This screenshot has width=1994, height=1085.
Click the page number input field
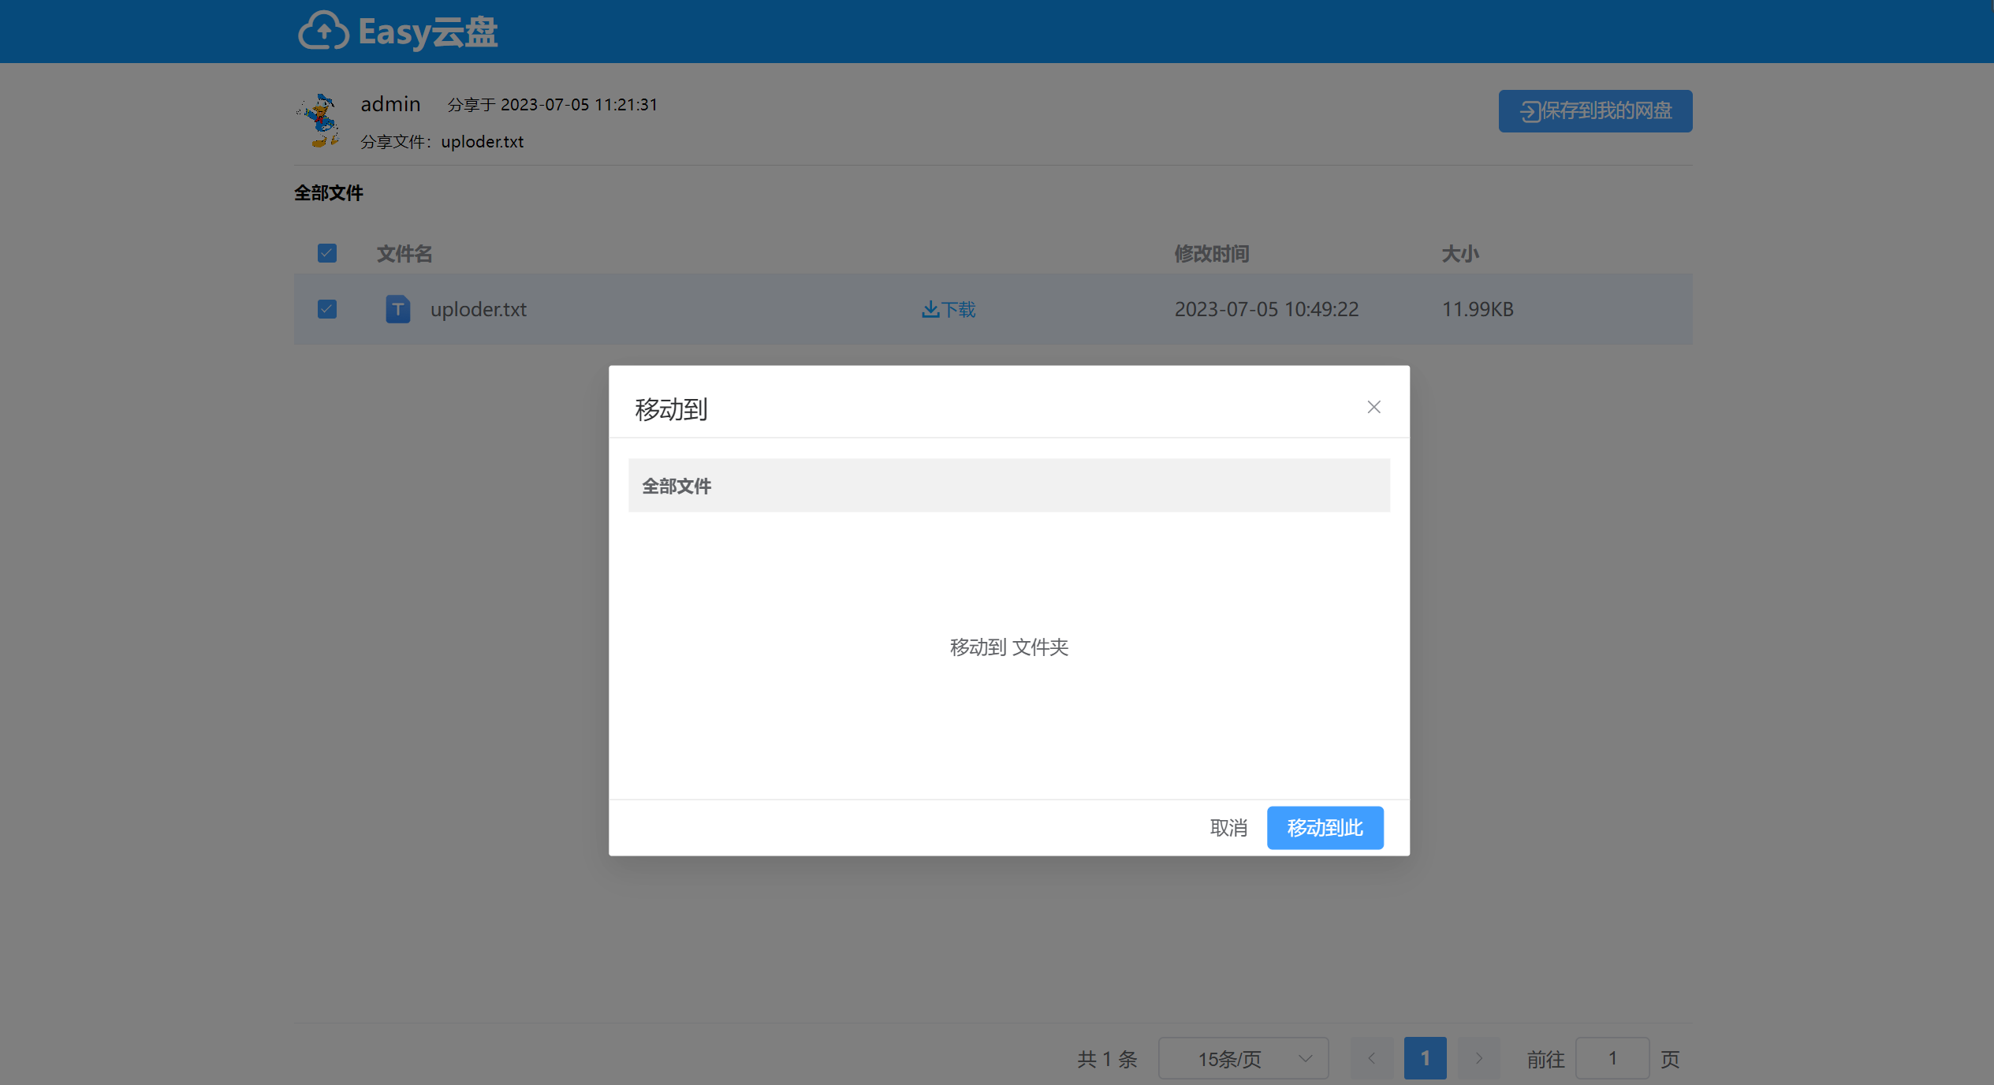coord(1612,1058)
